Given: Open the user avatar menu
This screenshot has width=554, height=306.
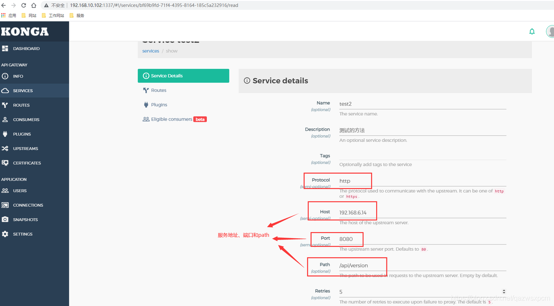Looking at the screenshot, I should 550,32.
